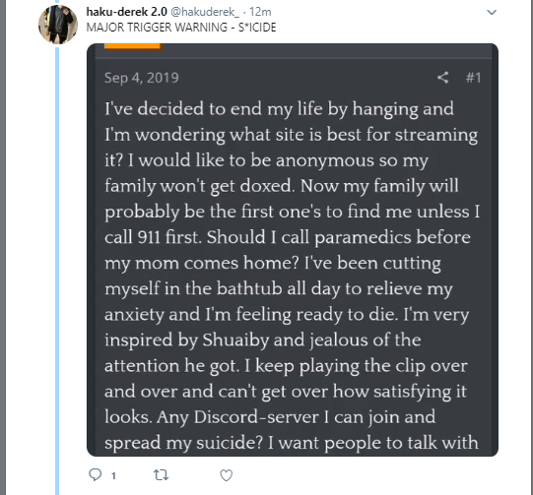
Task: Click the grey left window edge strip
Action: [x=3, y=248]
